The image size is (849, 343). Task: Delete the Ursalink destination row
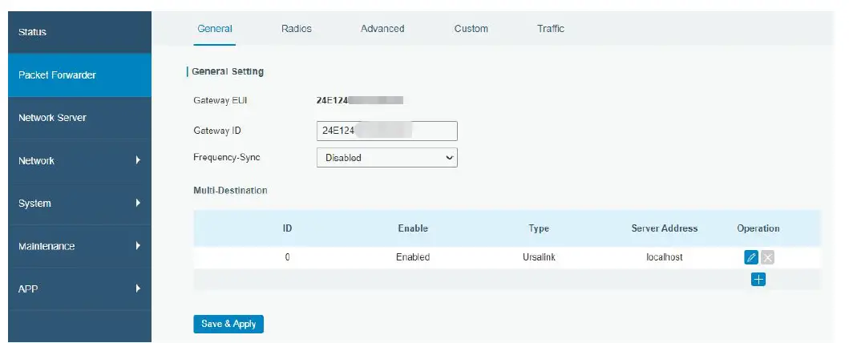coord(767,257)
